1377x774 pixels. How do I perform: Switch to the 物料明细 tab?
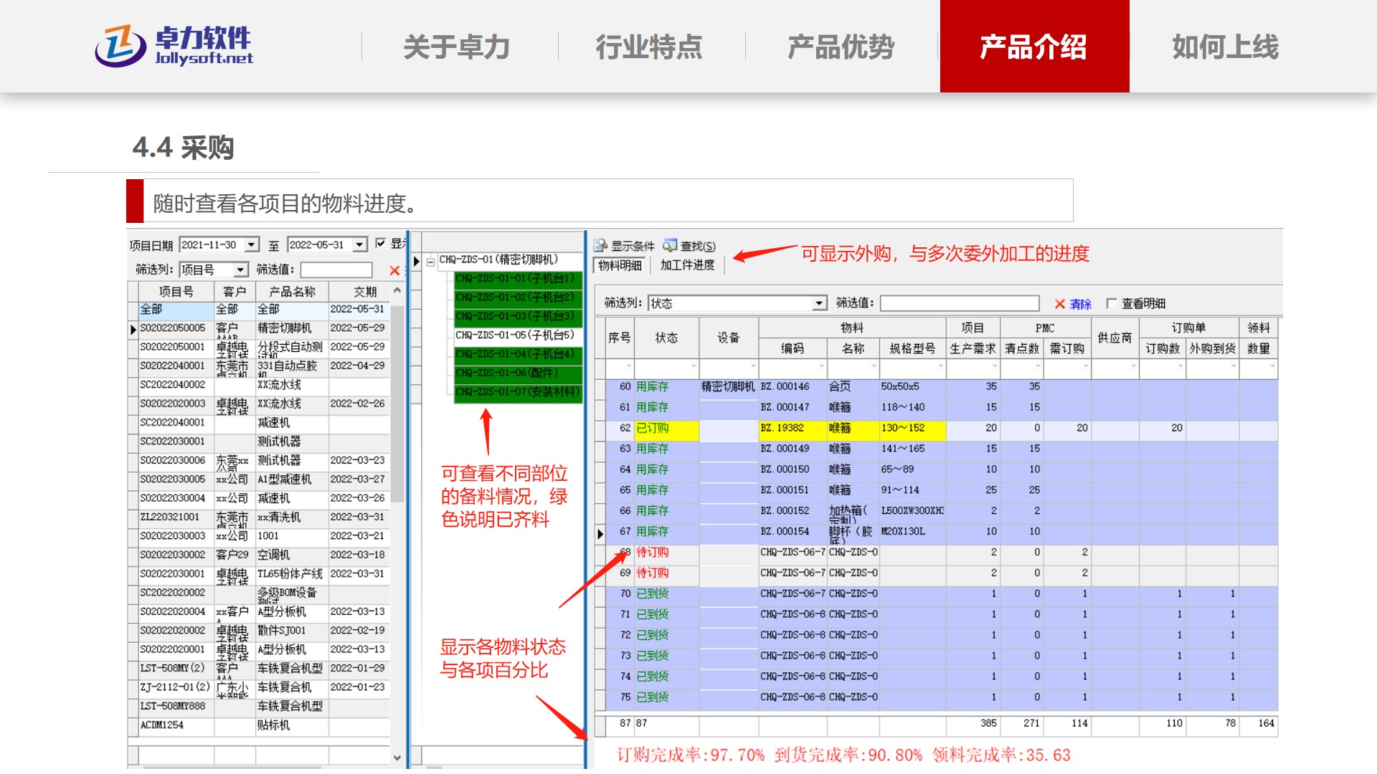coord(620,265)
